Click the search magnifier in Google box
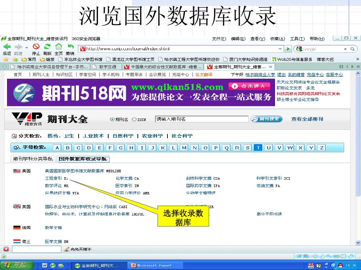361x270 pixels. (x=352, y=49)
